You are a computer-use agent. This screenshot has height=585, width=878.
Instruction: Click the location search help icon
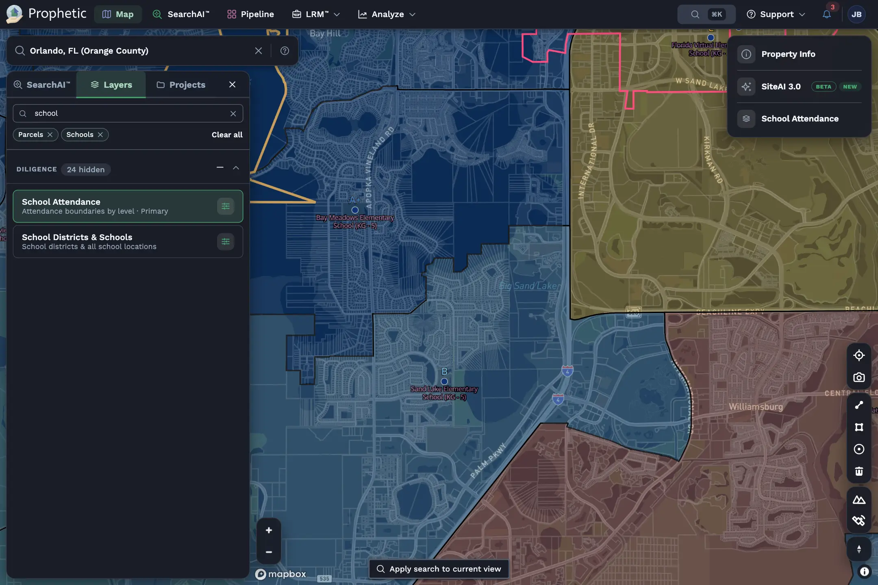coord(285,51)
